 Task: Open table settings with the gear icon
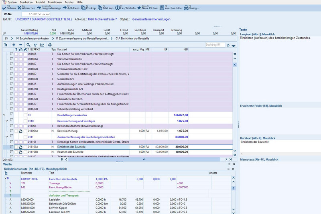click(x=50, y=45)
